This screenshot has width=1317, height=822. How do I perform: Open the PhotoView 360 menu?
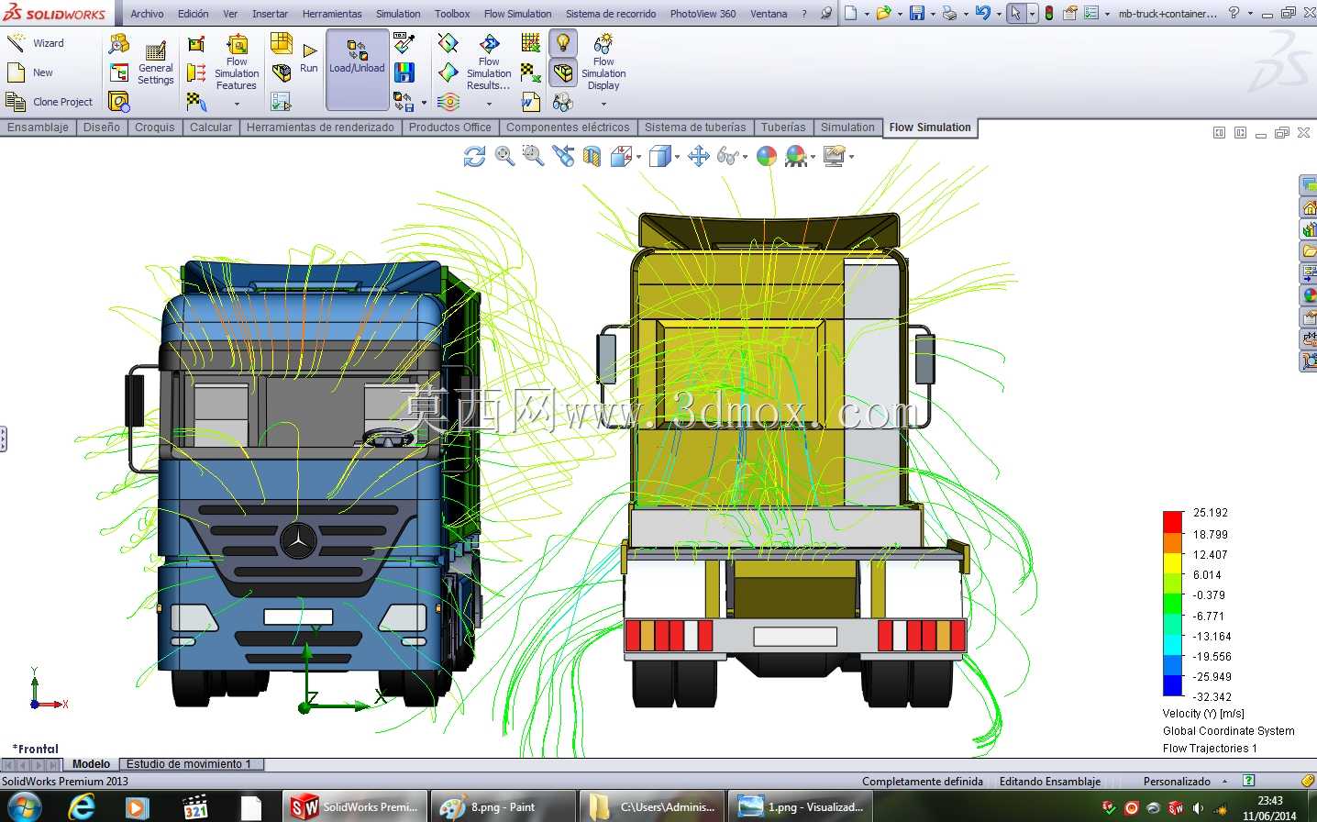point(703,14)
